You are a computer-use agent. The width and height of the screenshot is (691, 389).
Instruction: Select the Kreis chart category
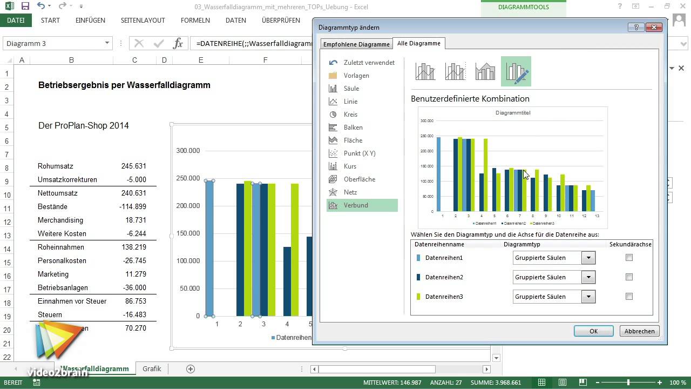click(362, 115)
